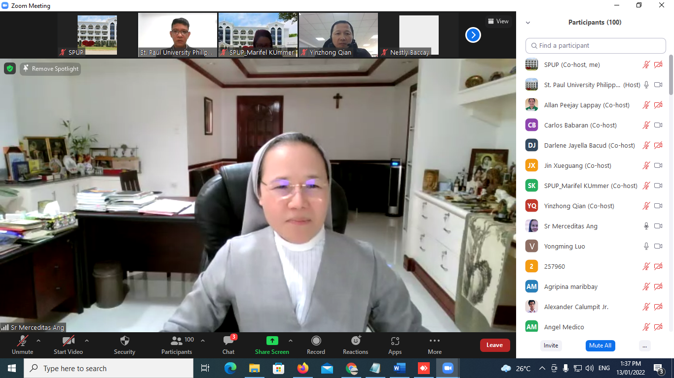Collapse the Participants panel chevron

click(x=528, y=23)
